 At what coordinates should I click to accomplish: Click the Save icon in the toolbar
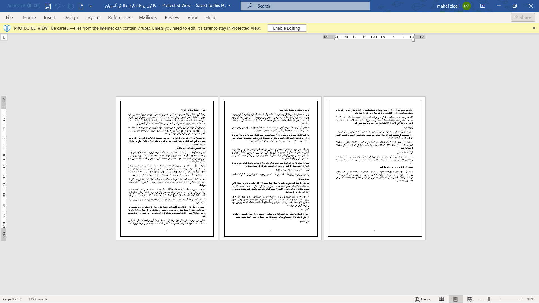(48, 6)
